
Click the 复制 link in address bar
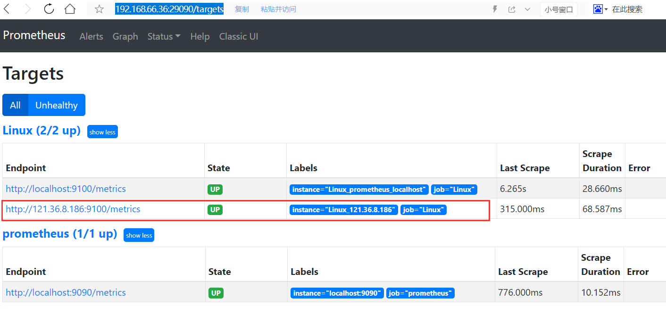point(242,9)
